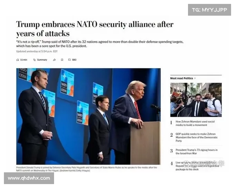Click the Summary button text
Screen dimensions: 235x188
click(42, 60)
